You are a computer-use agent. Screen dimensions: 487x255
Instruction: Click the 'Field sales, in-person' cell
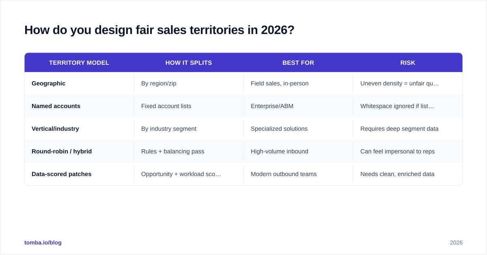coord(298,83)
